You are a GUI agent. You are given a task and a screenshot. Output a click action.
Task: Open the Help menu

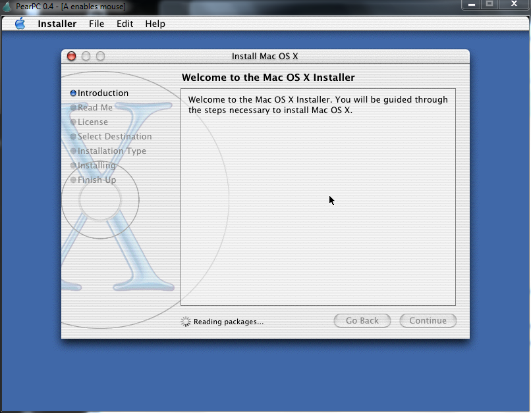[155, 24]
